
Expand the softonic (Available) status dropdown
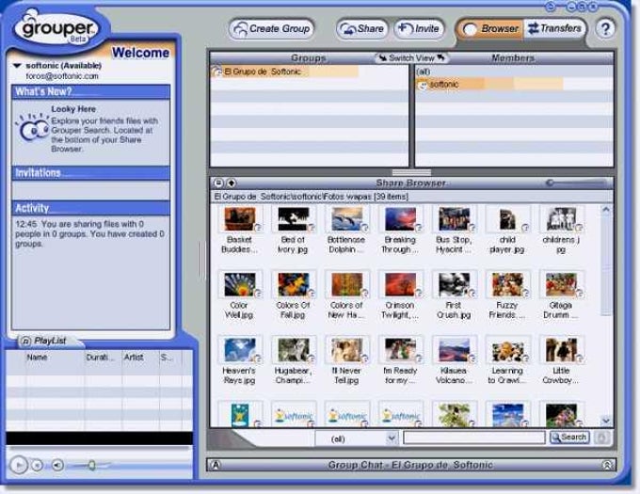click(x=17, y=65)
